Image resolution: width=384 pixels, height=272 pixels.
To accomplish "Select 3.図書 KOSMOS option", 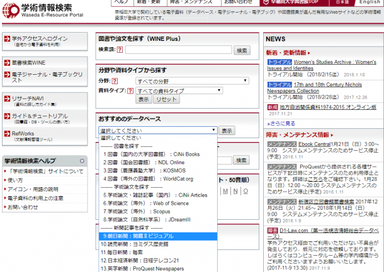I will 158,171.
